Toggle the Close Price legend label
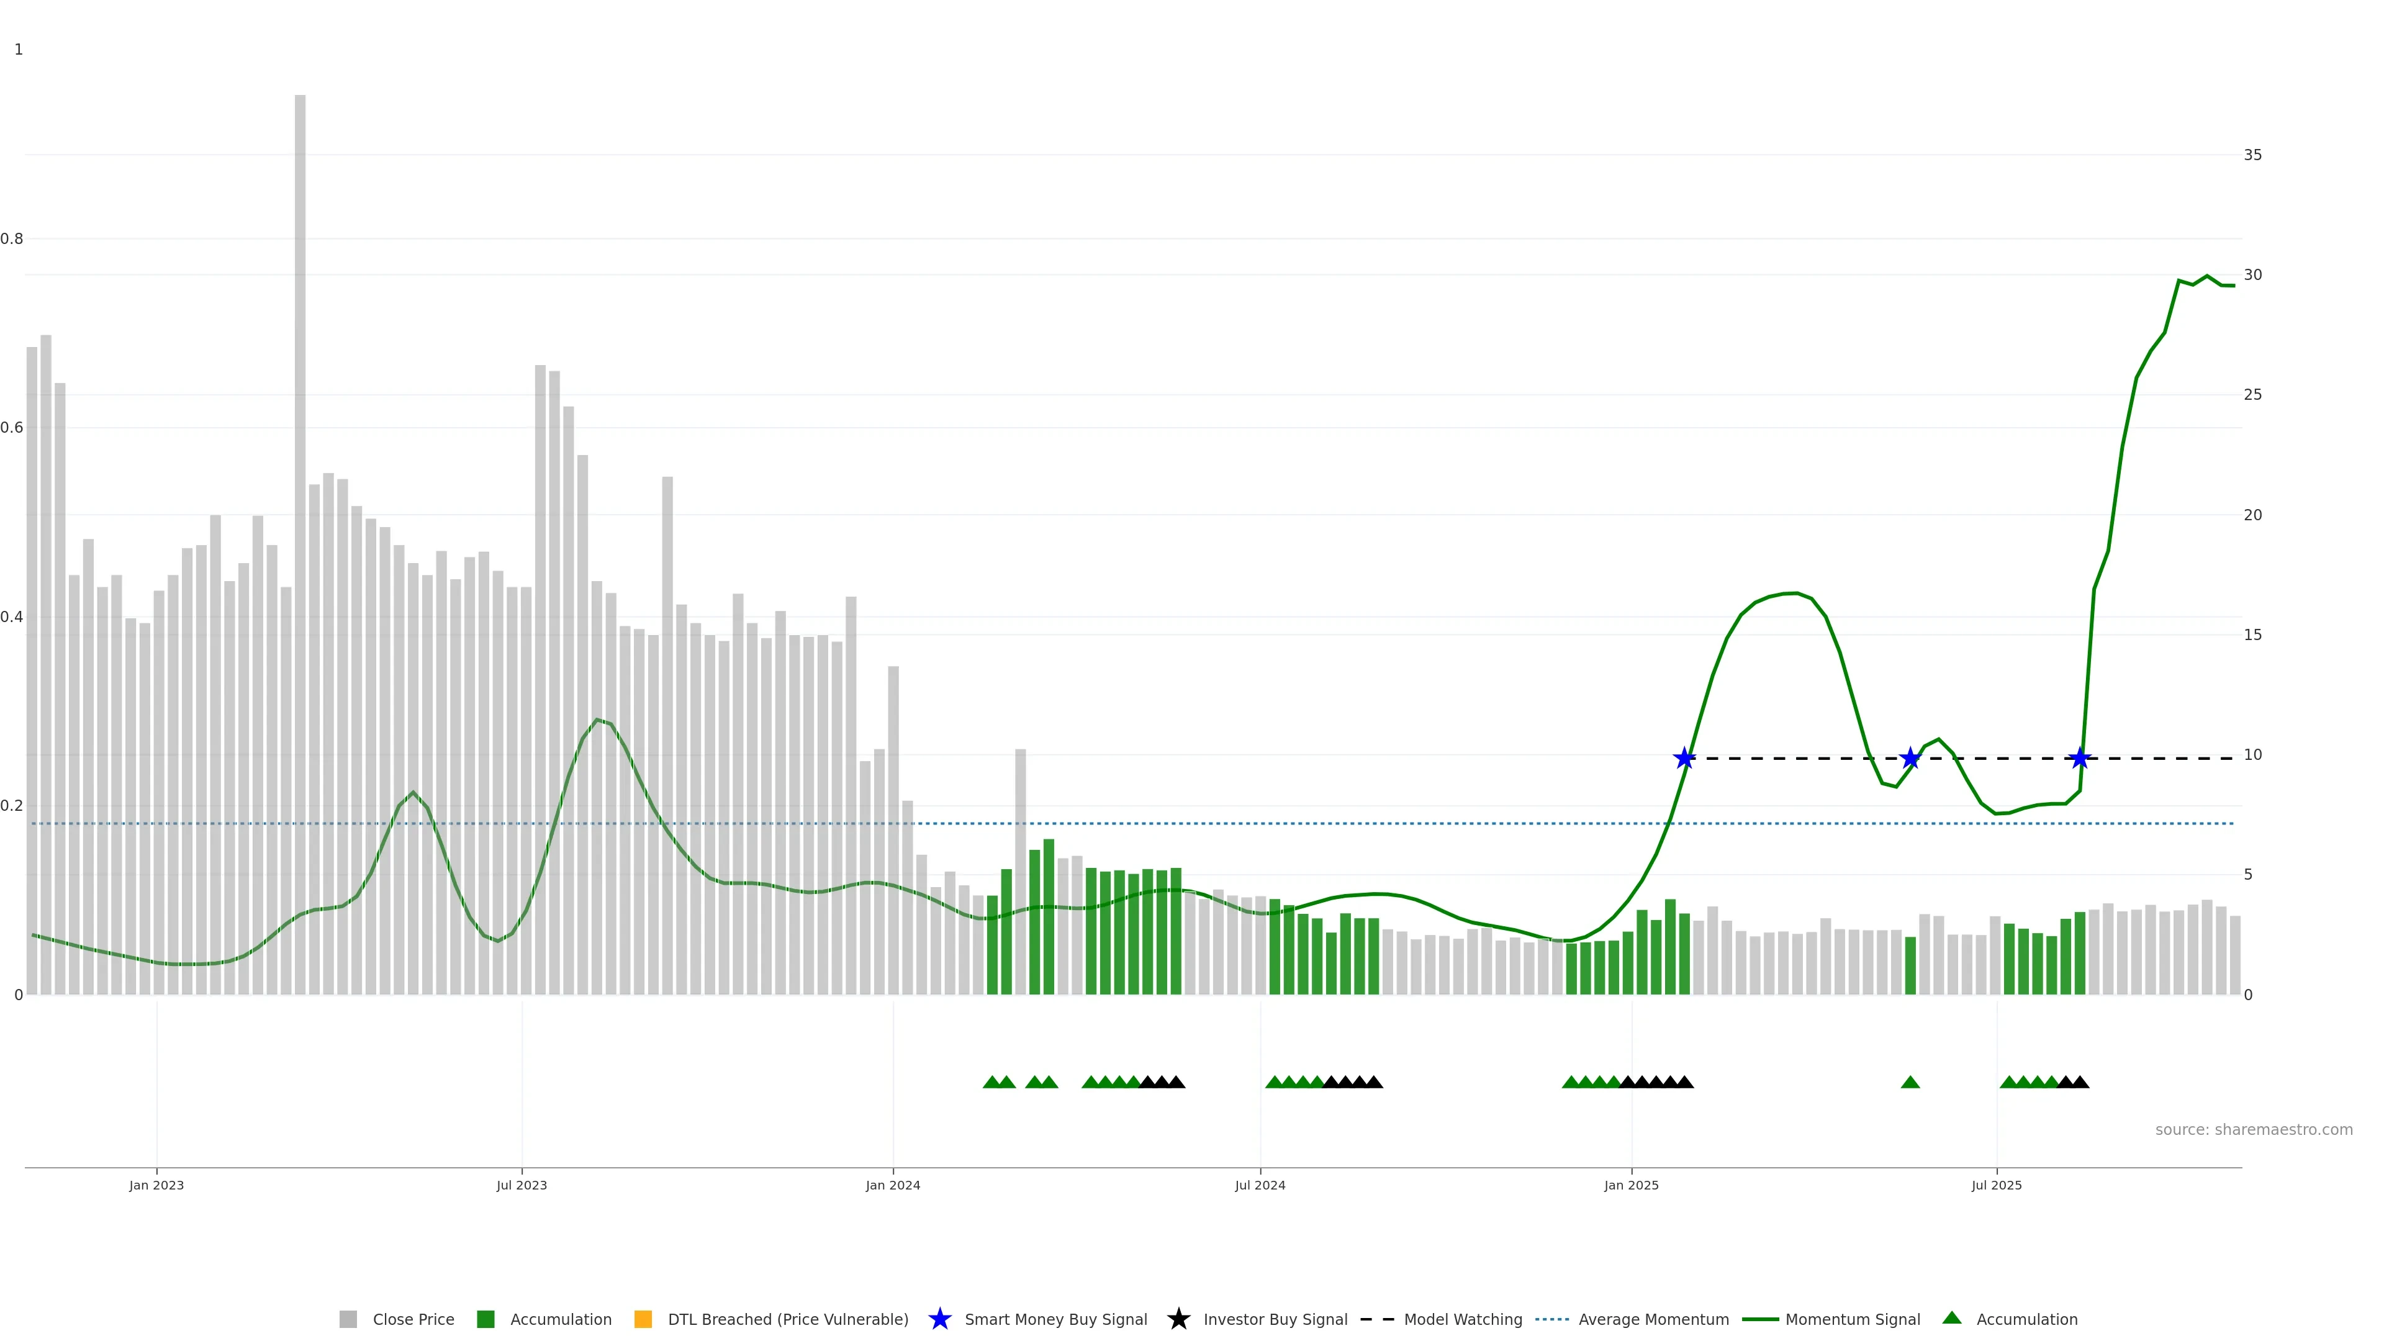Image resolution: width=2384 pixels, height=1341 pixels. pyautogui.click(x=413, y=1320)
